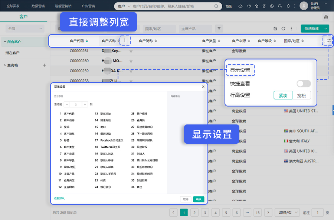Viewport: 334px width, 220px height.
Task: Open the 数据营销 menu
Action: [x=38, y=6]
